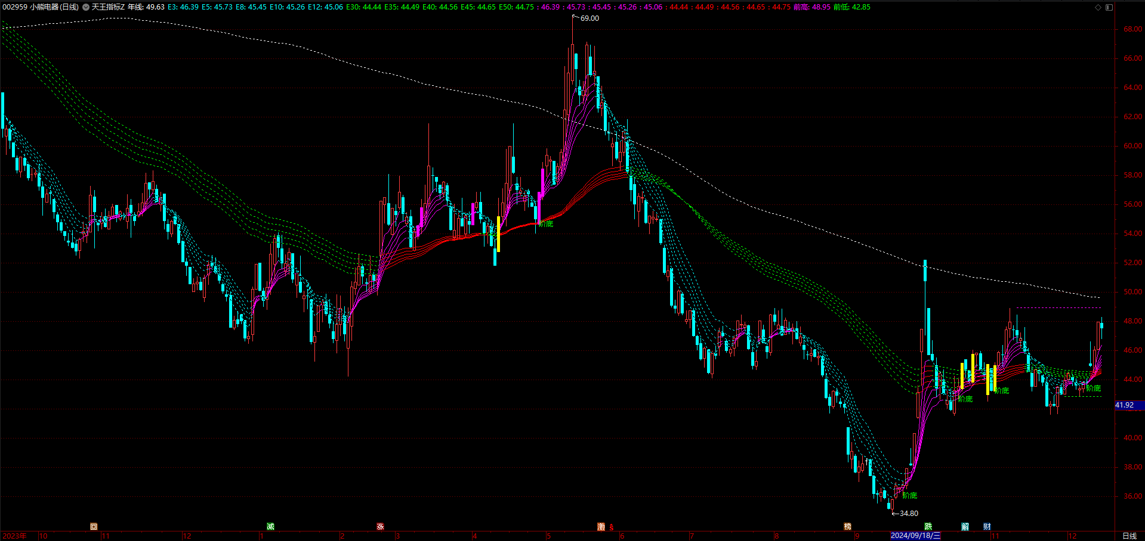Click the stock title 002959 小熊电器 (日线)

(x=41, y=7)
